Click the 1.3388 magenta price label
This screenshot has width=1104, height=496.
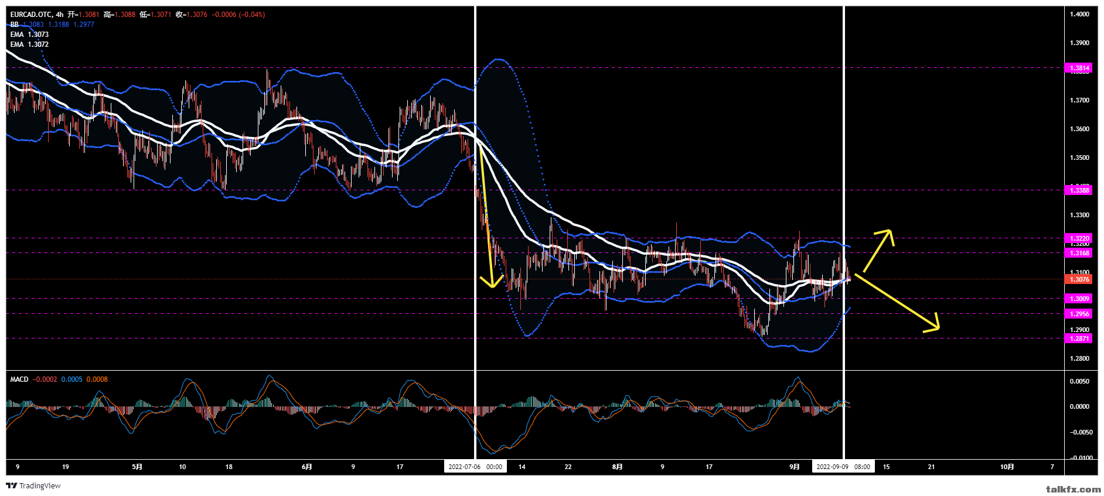click(x=1078, y=190)
